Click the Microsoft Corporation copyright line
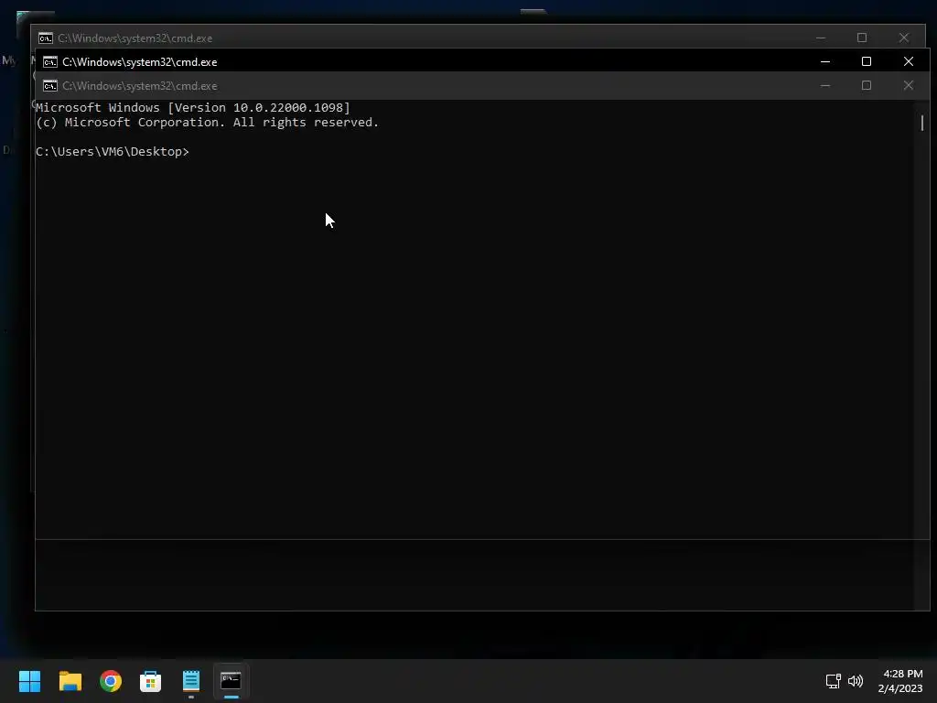Viewport: 937px width, 703px height. [x=208, y=123]
